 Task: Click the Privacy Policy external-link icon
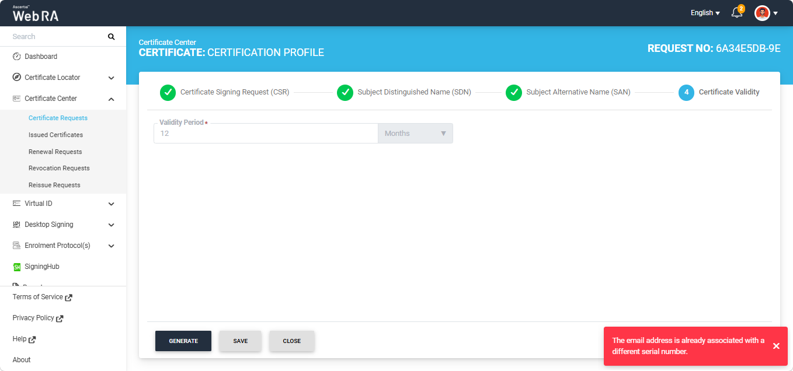tap(60, 318)
